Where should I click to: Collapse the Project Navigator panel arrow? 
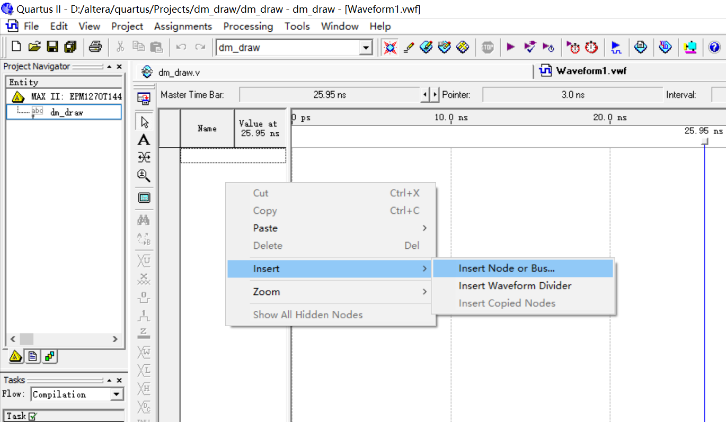(109, 67)
